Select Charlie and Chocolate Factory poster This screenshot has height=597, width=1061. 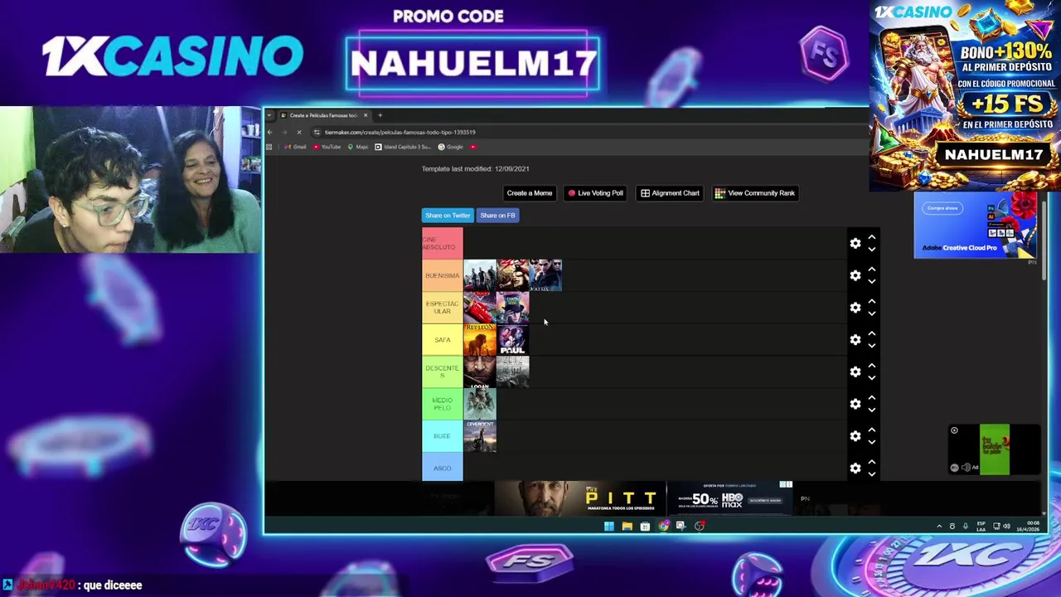tap(513, 308)
